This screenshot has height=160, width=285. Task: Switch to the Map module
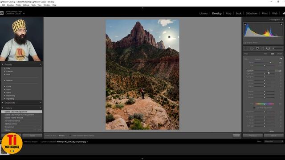(x=228, y=13)
